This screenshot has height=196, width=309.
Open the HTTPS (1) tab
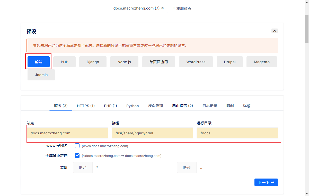[x=86, y=106]
